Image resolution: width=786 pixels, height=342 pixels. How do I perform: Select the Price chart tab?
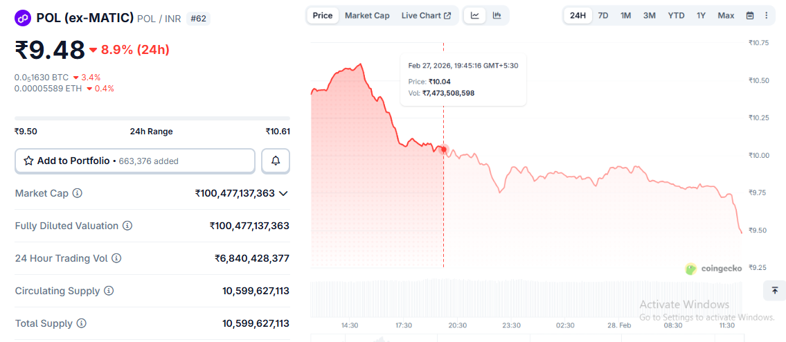323,15
